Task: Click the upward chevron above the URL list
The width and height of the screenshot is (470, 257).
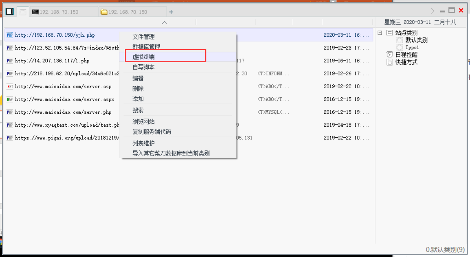Action: [x=164, y=22]
